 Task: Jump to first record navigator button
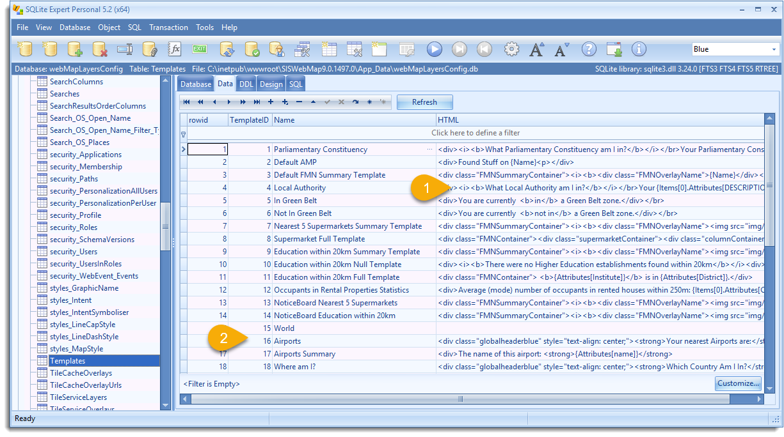tap(187, 102)
